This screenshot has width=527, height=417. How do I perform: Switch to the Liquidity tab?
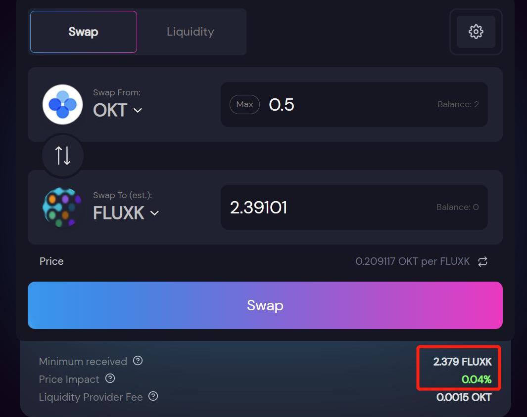click(190, 32)
